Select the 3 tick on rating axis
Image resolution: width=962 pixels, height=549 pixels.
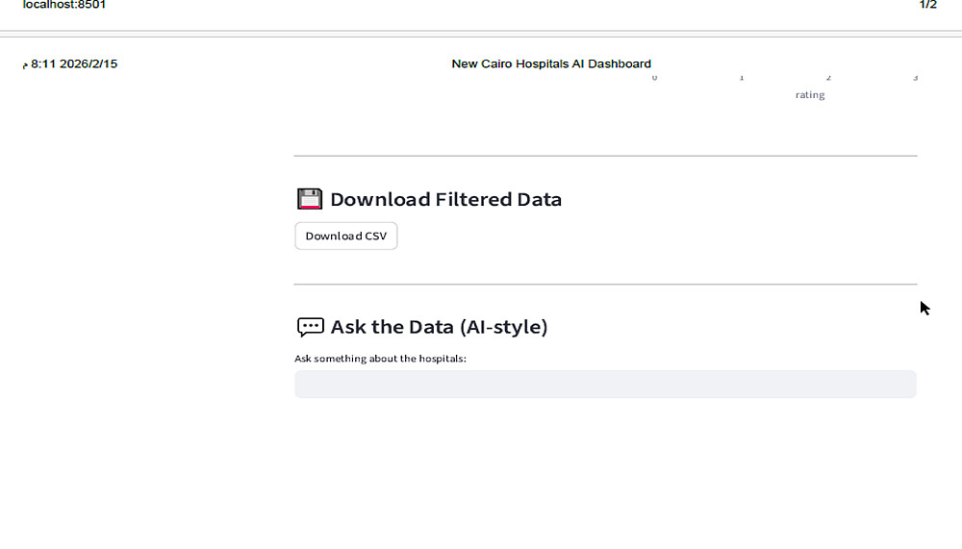[x=915, y=78]
